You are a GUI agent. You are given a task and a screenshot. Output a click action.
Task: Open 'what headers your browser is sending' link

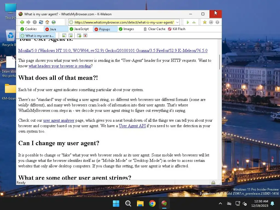click(x=60, y=66)
